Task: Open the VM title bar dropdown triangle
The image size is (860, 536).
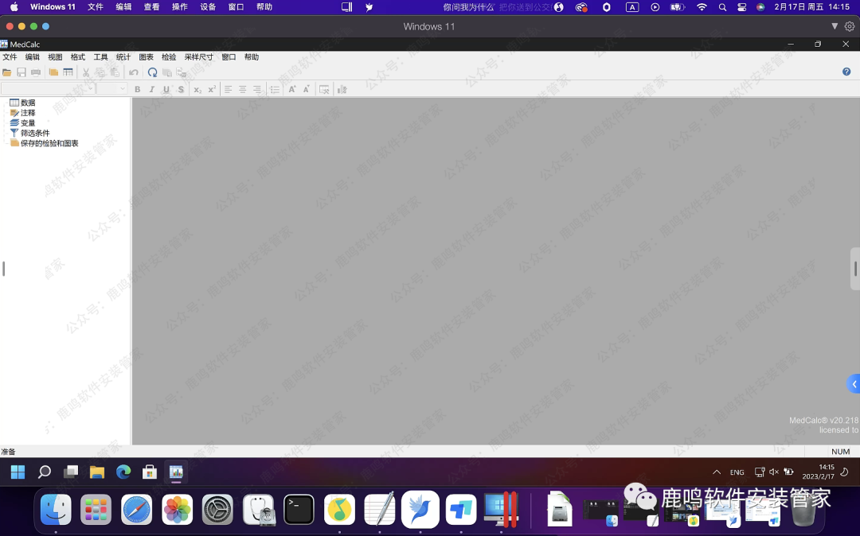Action: 835,26
